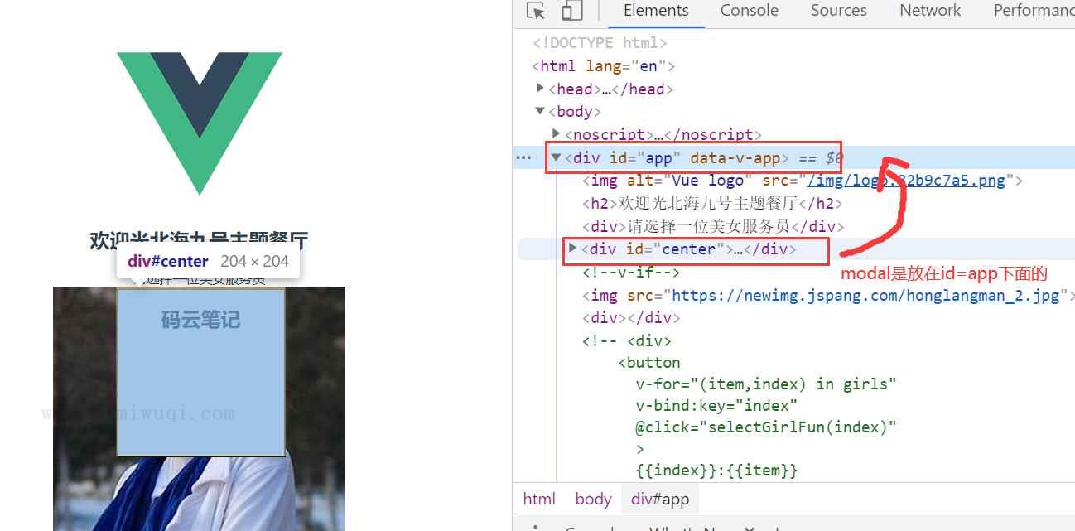Expand the head node triangle
This screenshot has height=531, width=1075.
(540, 88)
